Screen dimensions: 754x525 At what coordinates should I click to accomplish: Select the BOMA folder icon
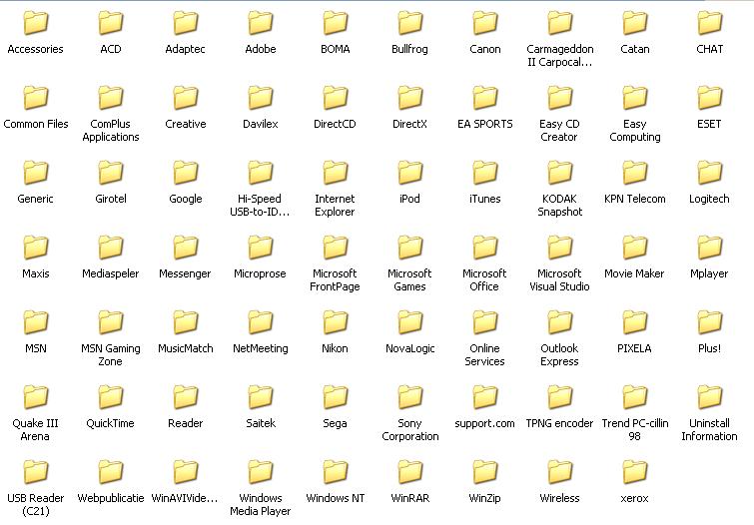point(336,23)
